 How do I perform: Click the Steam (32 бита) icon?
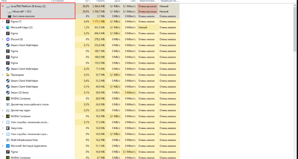point(8,92)
